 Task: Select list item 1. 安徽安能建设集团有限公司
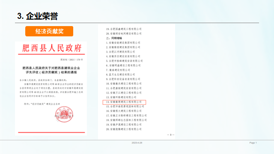tap(123, 43)
